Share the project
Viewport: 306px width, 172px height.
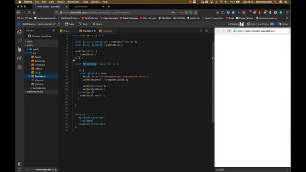click(x=97, y=24)
